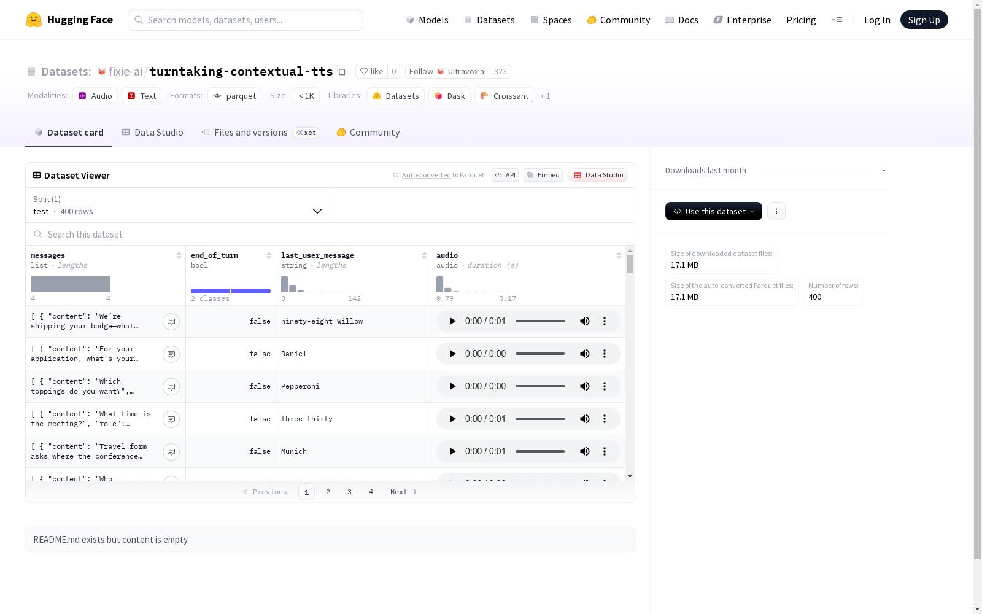Open Docs in top navigation

(x=682, y=20)
